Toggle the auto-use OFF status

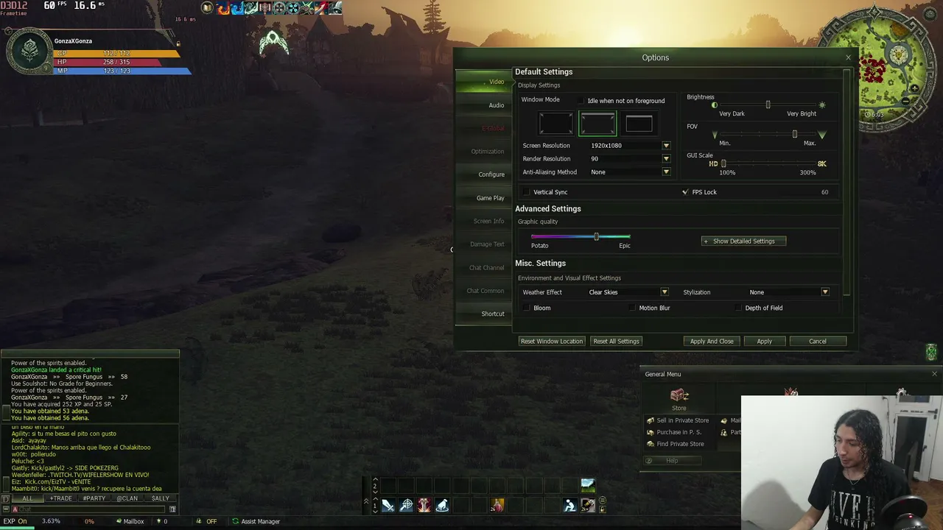207,521
